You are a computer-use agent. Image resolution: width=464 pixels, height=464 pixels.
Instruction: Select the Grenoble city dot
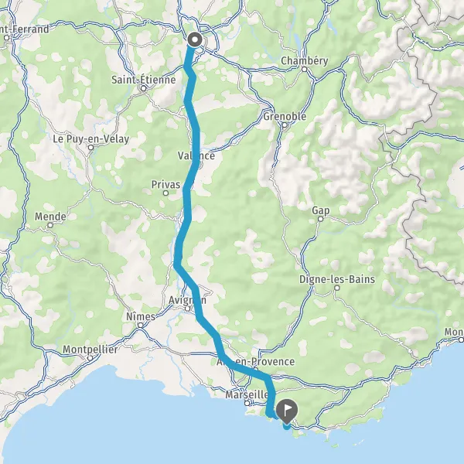[285, 125]
